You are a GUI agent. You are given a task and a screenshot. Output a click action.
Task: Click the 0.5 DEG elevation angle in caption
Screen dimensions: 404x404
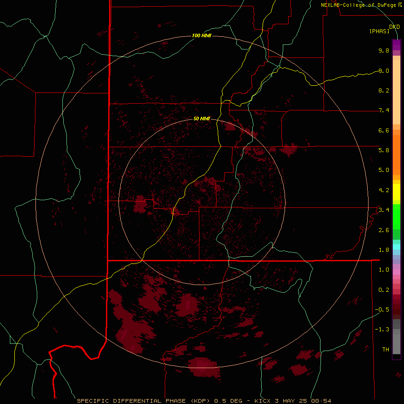(228, 401)
